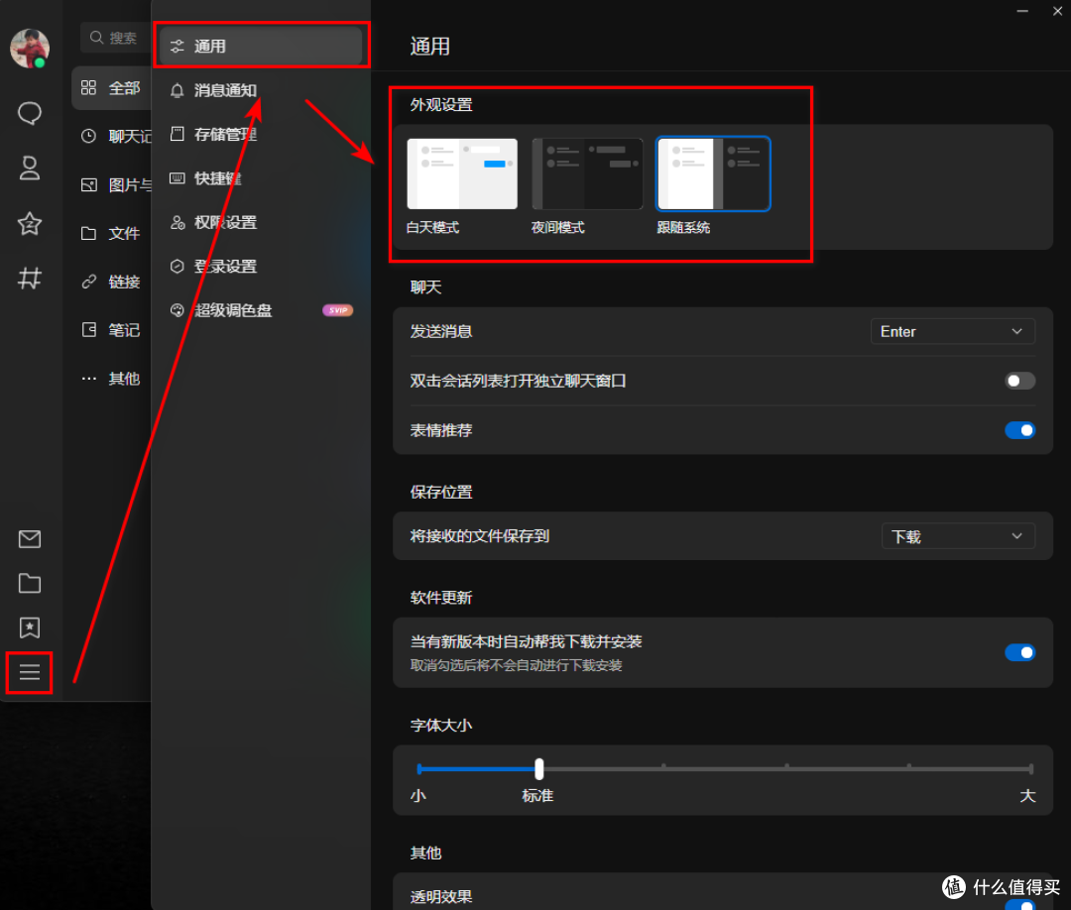This screenshot has width=1071, height=910.
Task: Open the chat messages icon in sidebar
Action: [29, 114]
